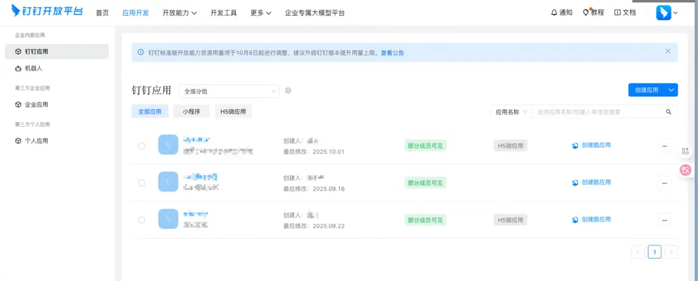Open 开发工具 in the top navigation
The width and height of the screenshot is (698, 281).
(224, 13)
